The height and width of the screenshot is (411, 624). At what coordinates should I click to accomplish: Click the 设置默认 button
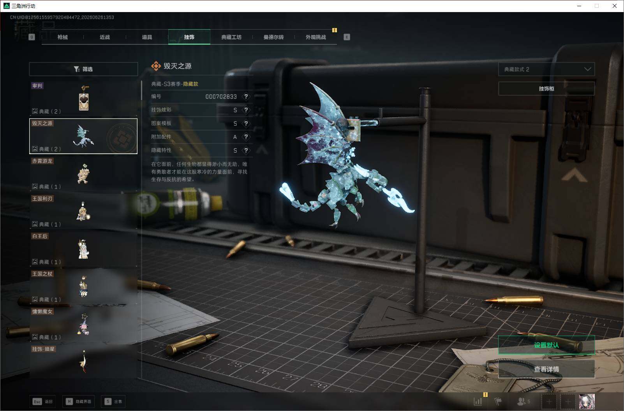[546, 345]
